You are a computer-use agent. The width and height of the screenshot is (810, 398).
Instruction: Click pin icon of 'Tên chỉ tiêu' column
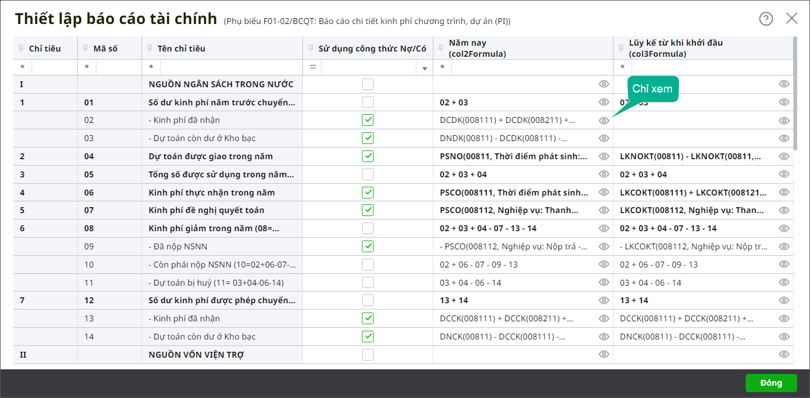coord(150,49)
